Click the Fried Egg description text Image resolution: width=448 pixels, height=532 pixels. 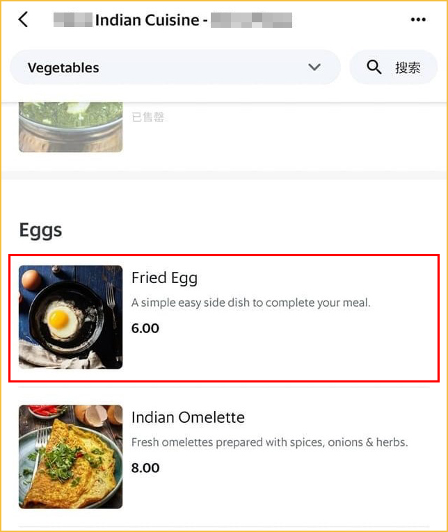[250, 303]
